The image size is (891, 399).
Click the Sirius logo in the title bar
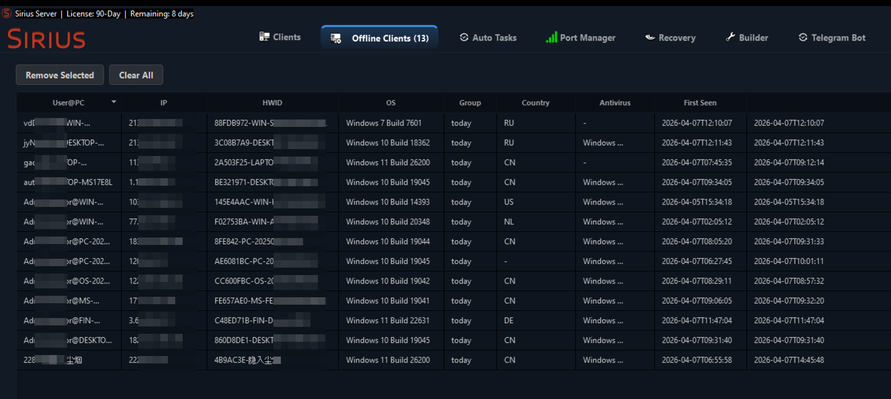click(x=6, y=13)
